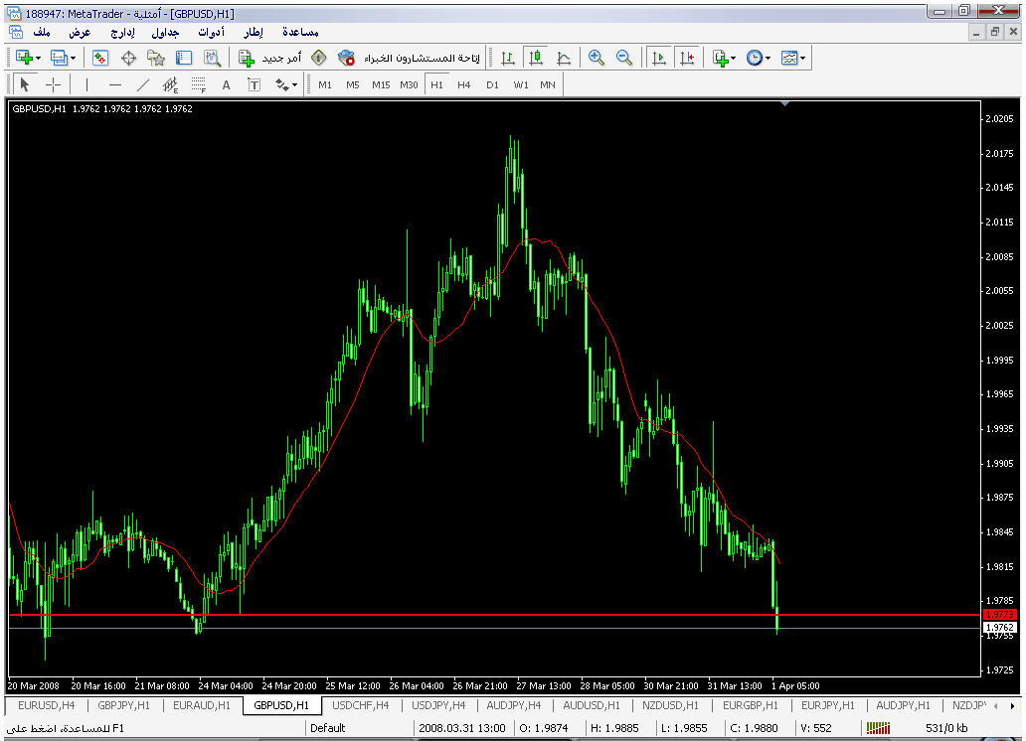Click the أمر جديد (New Order) button
Screen dimensions: 1026x741
point(262,59)
